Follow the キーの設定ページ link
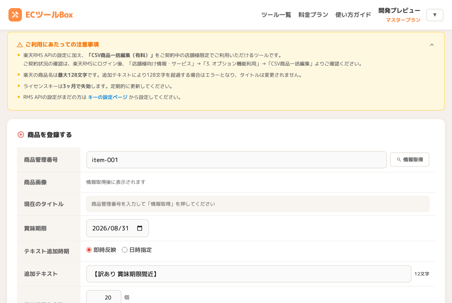452x303 pixels. (108, 97)
